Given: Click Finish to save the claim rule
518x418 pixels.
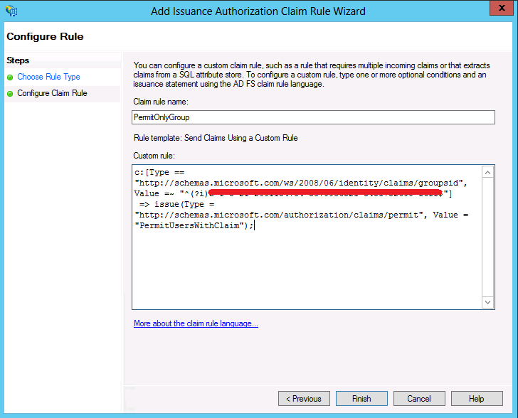Looking at the screenshot, I should coord(361,399).
